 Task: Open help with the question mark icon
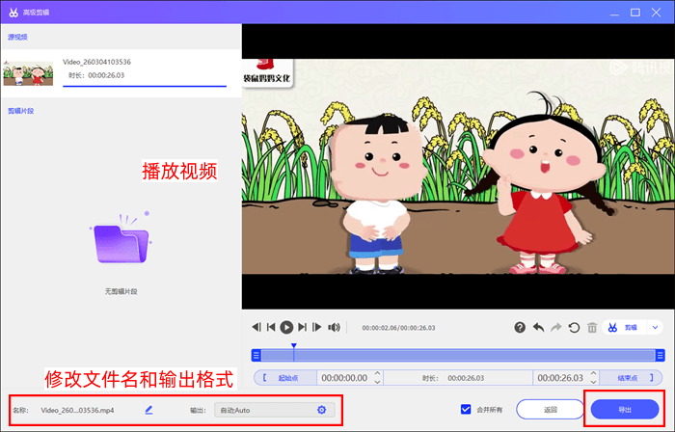pos(520,328)
